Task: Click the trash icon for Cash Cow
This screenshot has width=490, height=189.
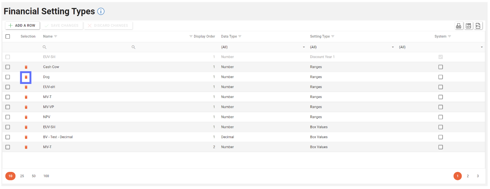Action: [x=26, y=67]
